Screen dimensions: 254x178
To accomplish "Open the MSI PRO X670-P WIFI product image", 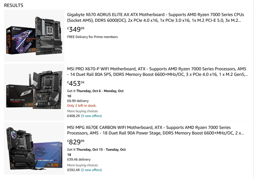I will [x=34, y=92].
